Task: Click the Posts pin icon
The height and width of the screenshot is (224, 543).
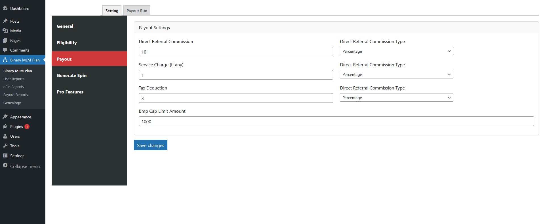Action: pyautogui.click(x=5, y=21)
